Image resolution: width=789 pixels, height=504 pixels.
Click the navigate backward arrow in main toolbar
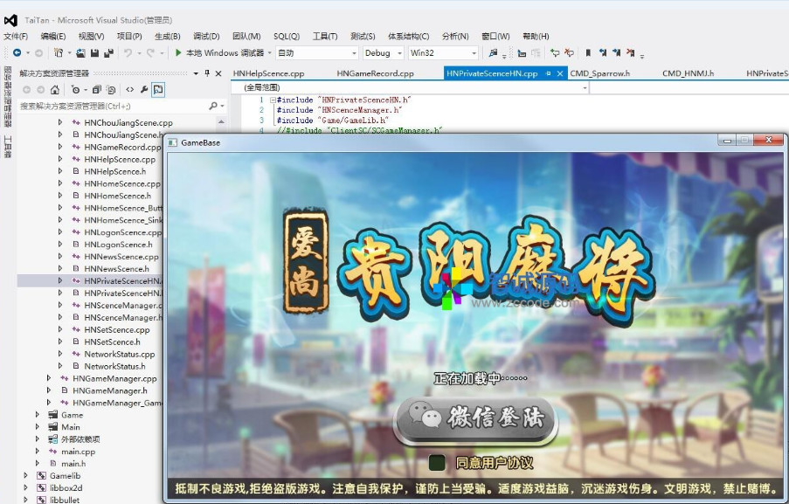coord(17,52)
